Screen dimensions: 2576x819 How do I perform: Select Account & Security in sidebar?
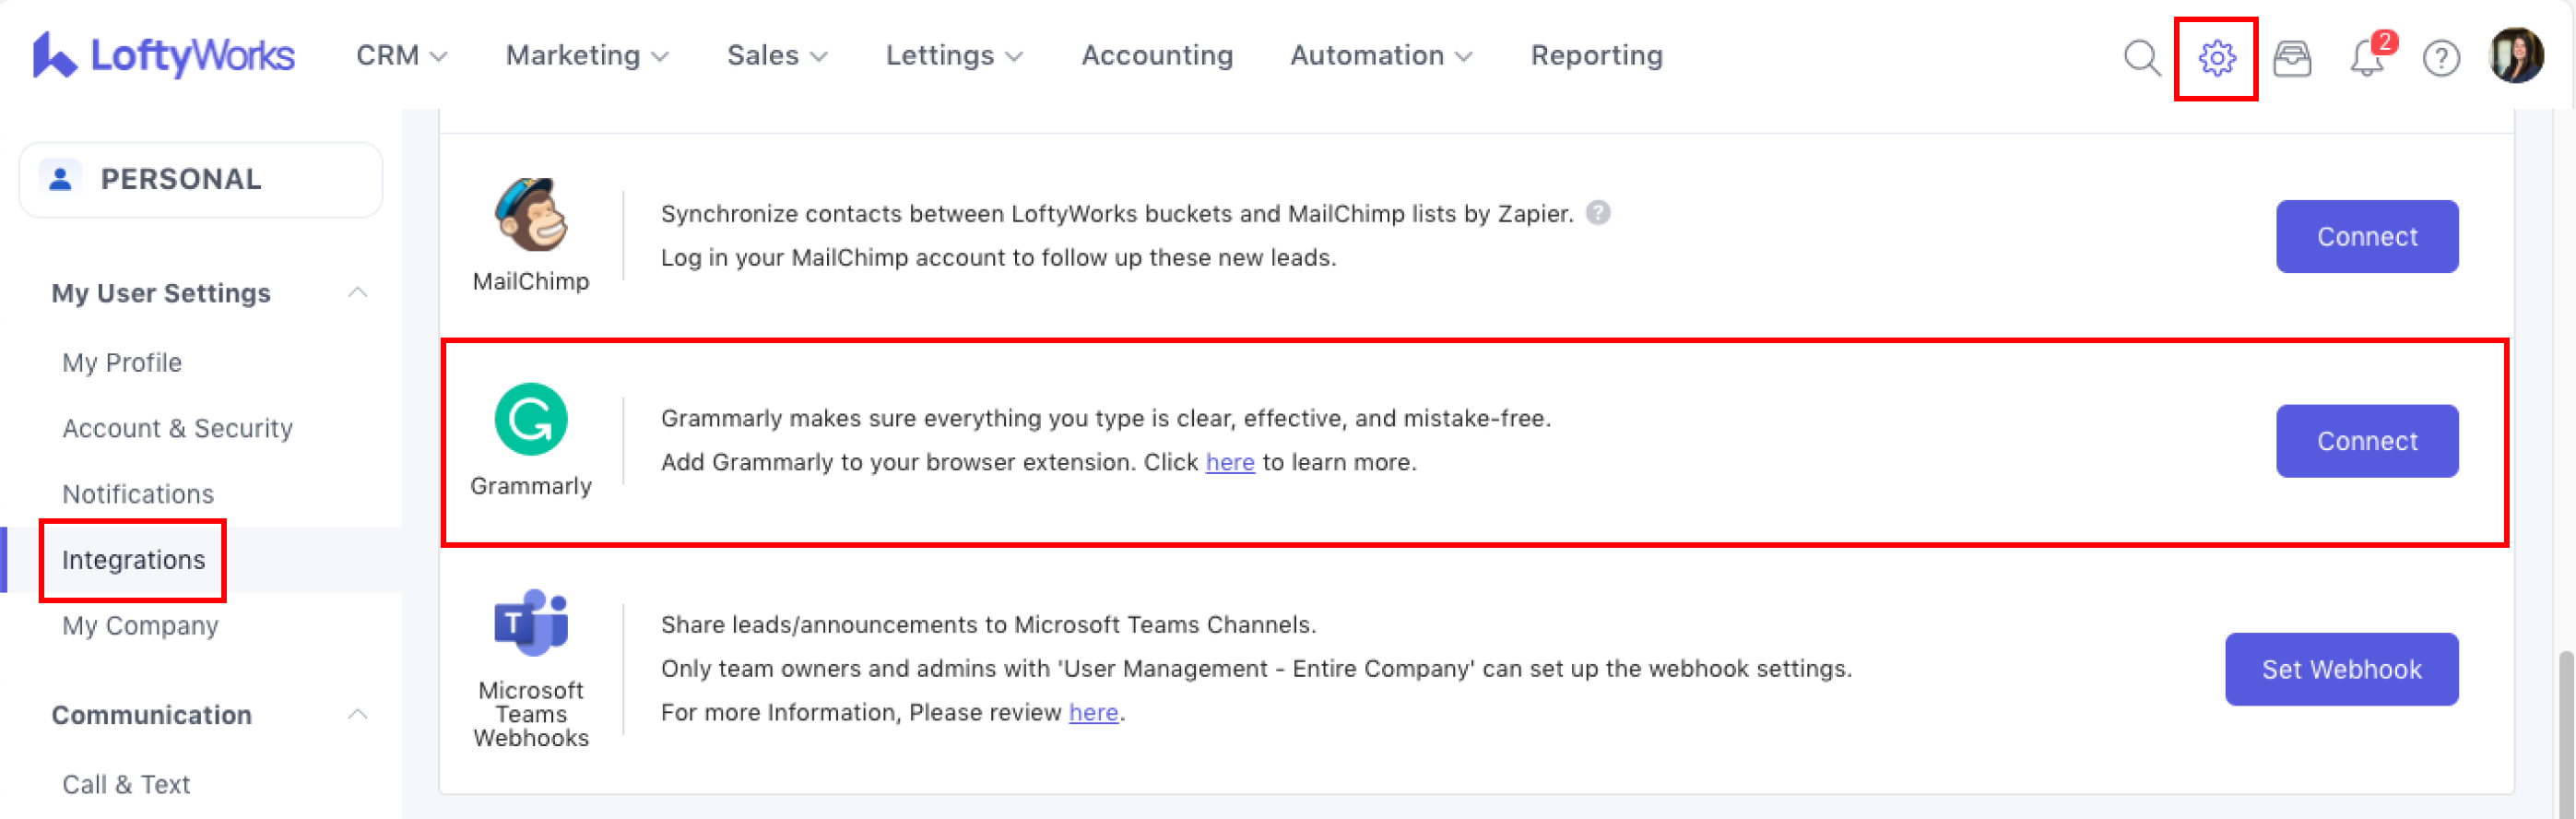coord(177,428)
